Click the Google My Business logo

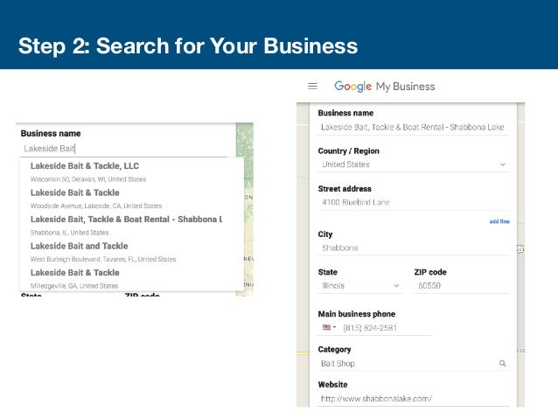coord(384,87)
